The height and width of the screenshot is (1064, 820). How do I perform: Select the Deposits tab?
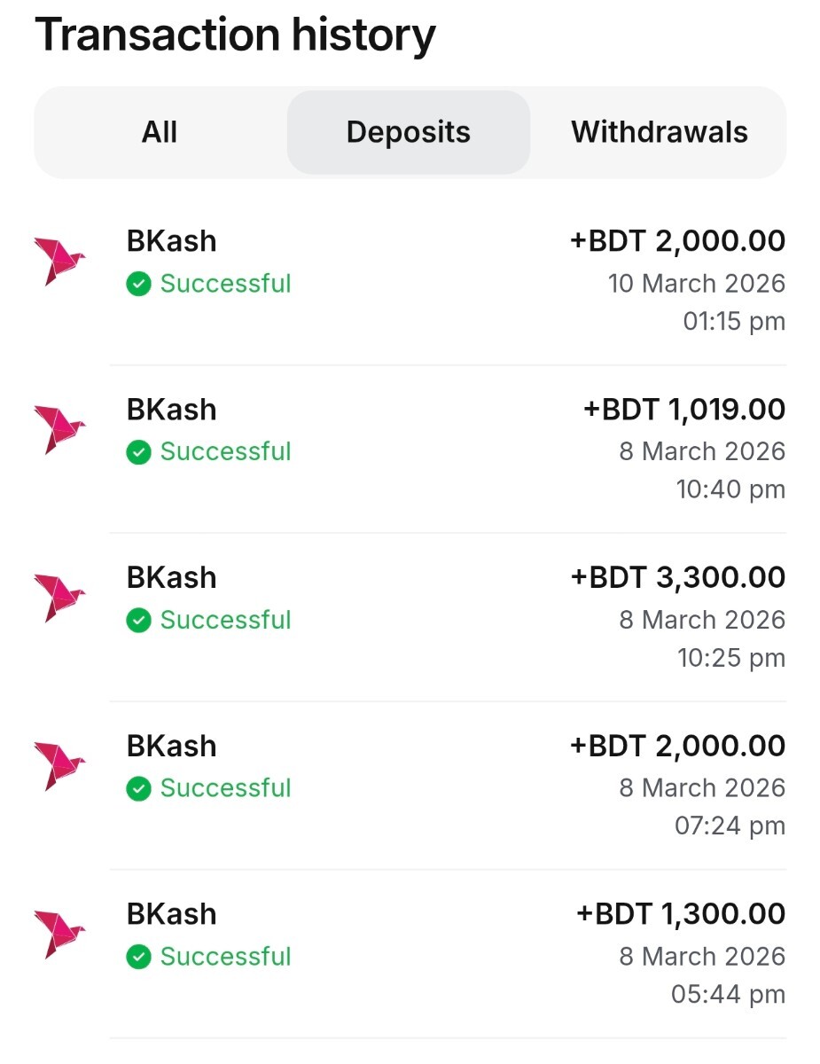pos(408,132)
